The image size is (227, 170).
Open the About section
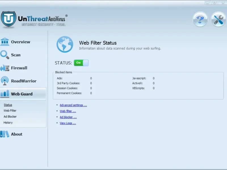tap(17, 134)
